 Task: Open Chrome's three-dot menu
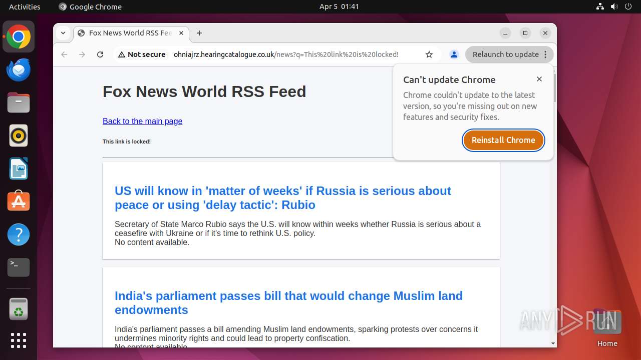point(546,54)
